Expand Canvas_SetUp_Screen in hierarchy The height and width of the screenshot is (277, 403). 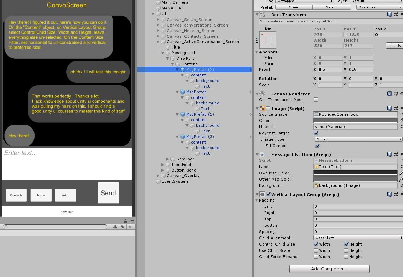[x=158, y=20]
